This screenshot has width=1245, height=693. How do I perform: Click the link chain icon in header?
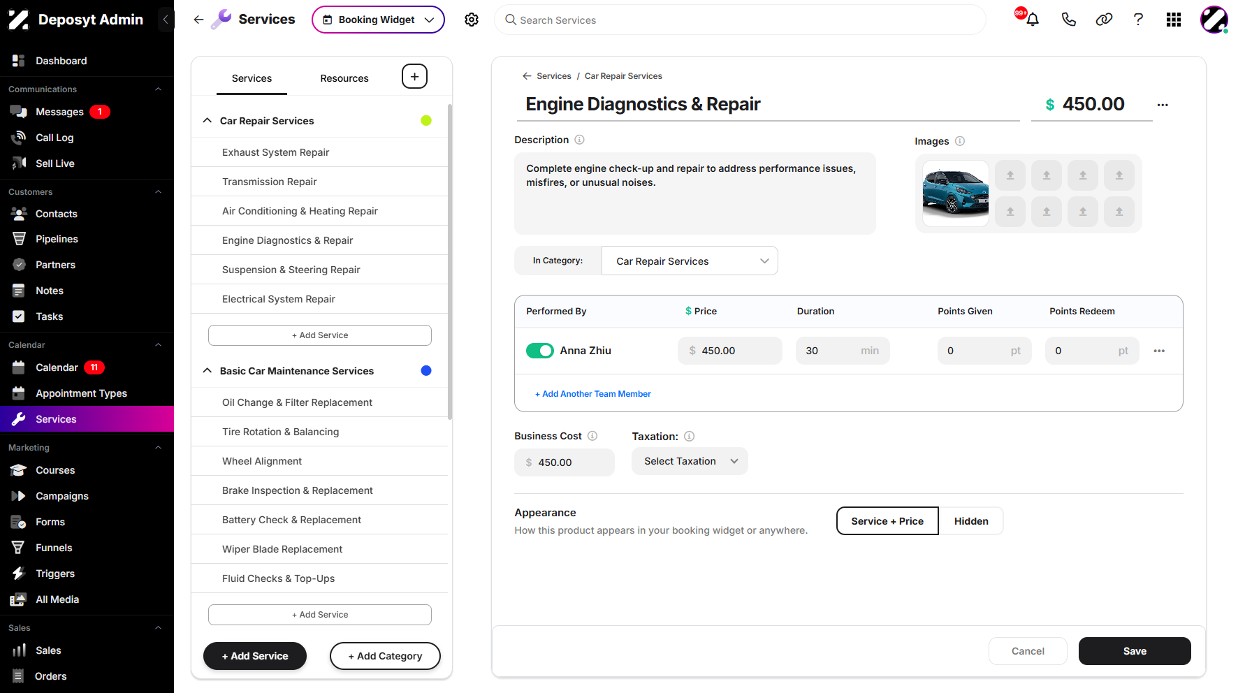[1104, 20]
